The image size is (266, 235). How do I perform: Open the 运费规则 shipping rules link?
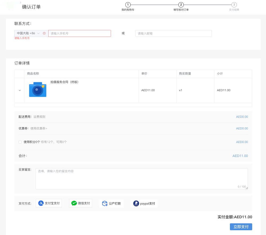pos(39,117)
